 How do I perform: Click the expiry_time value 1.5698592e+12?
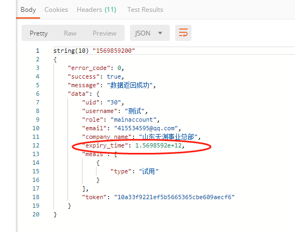point(159,145)
